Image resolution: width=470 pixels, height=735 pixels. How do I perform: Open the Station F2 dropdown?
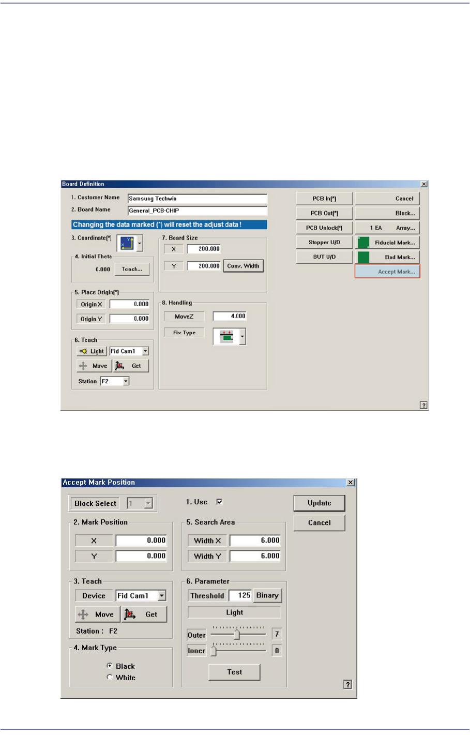[x=126, y=381]
